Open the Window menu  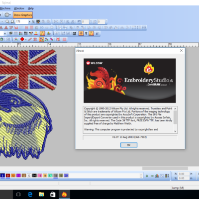tap(19, 8)
